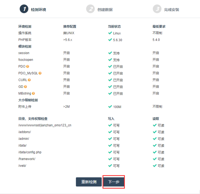This screenshot has height=194, width=200.
Task: Open the PDO_MySQL help question icon
Action: [40, 73]
